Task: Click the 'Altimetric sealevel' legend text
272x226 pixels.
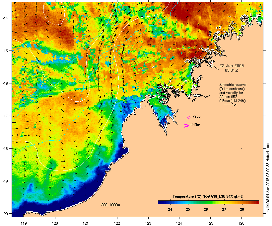Action: tap(233, 85)
